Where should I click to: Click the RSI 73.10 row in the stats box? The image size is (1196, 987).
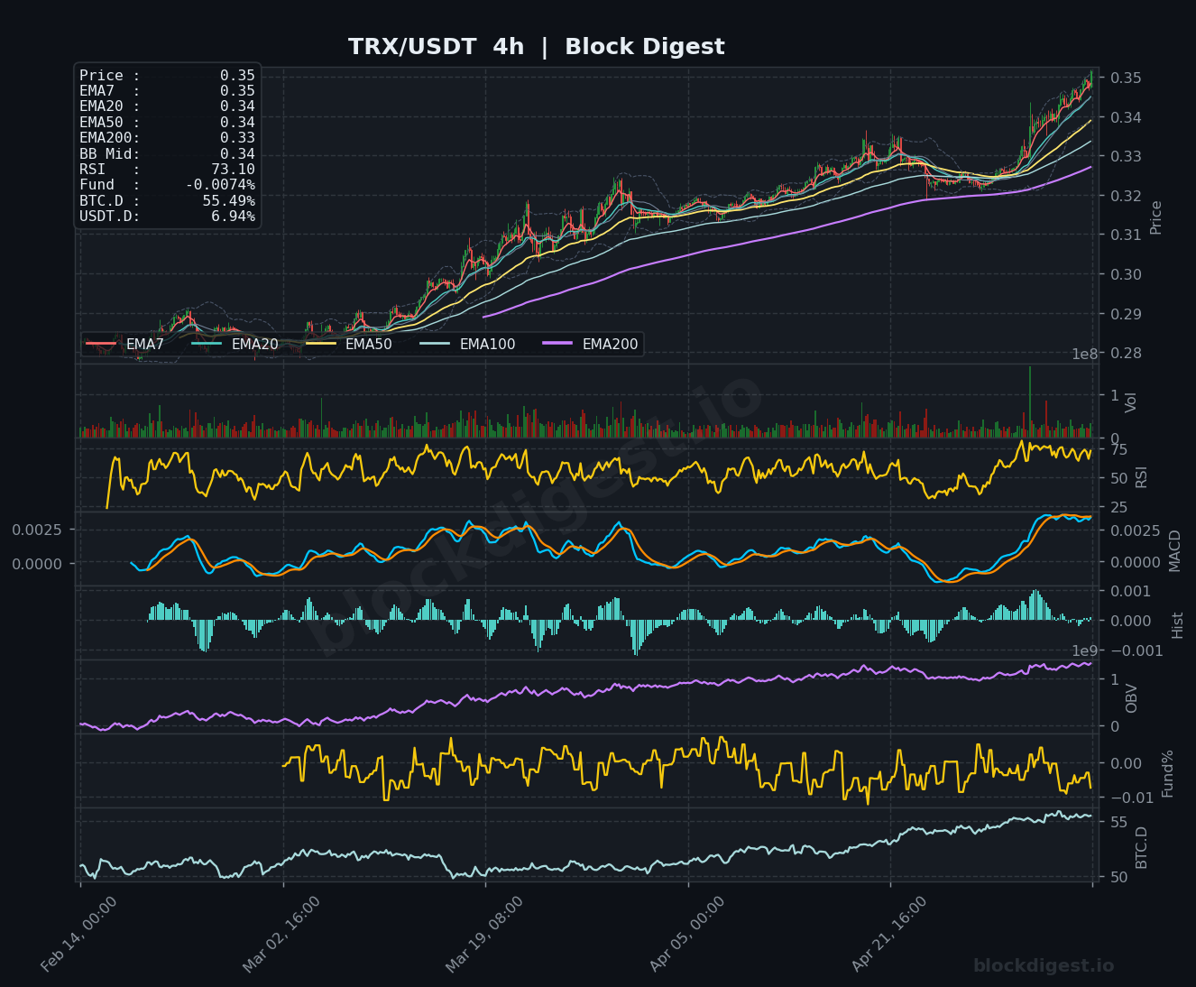(167, 170)
